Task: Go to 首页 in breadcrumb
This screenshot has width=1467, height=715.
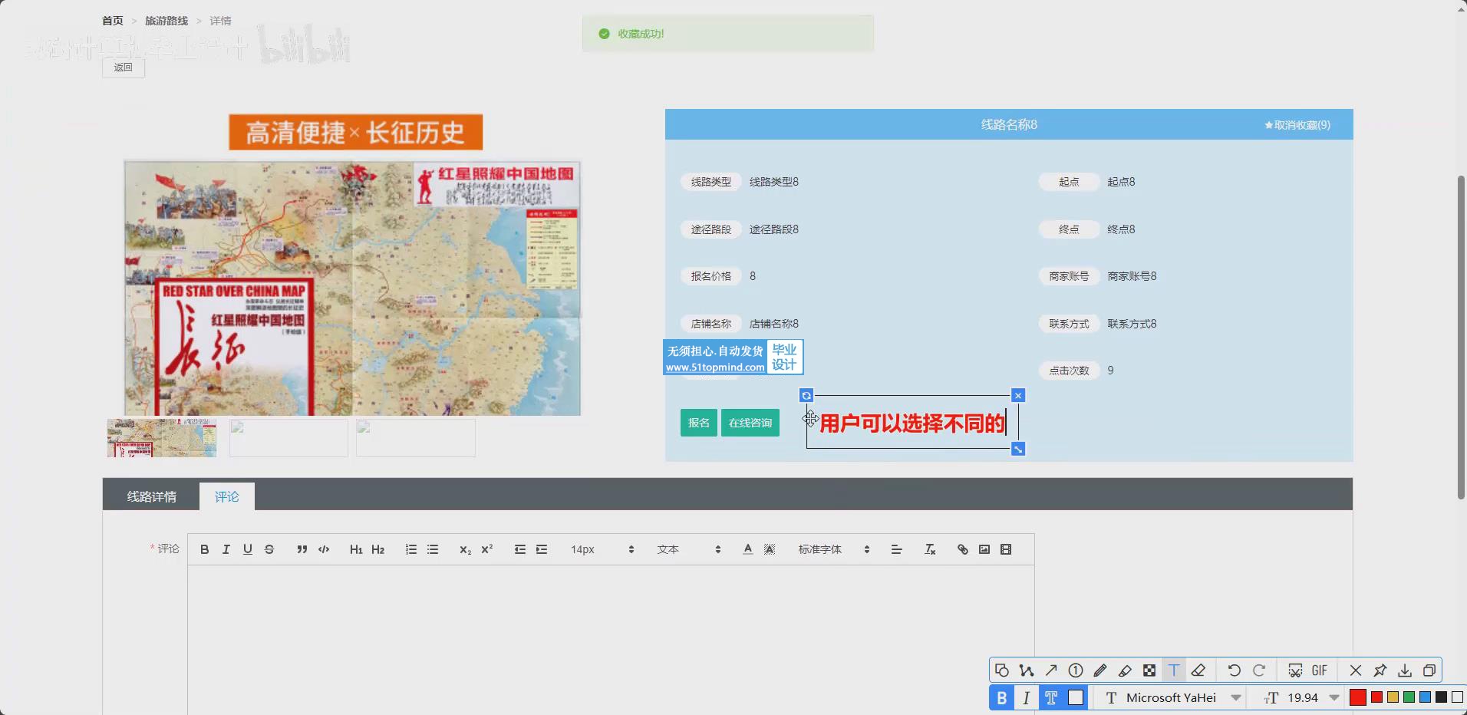Action: pyautogui.click(x=113, y=21)
